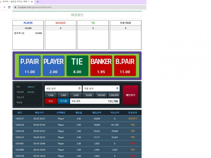Click the 적중금액 column header
The width and height of the screenshot is (211, 158).
point(115,113)
